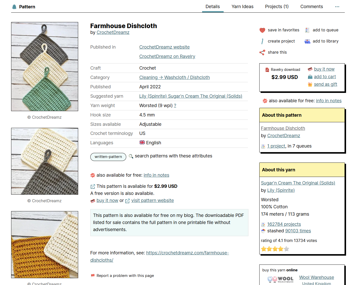Click stashed 90103 times link
This screenshot has width=362, height=285.
click(298, 231)
